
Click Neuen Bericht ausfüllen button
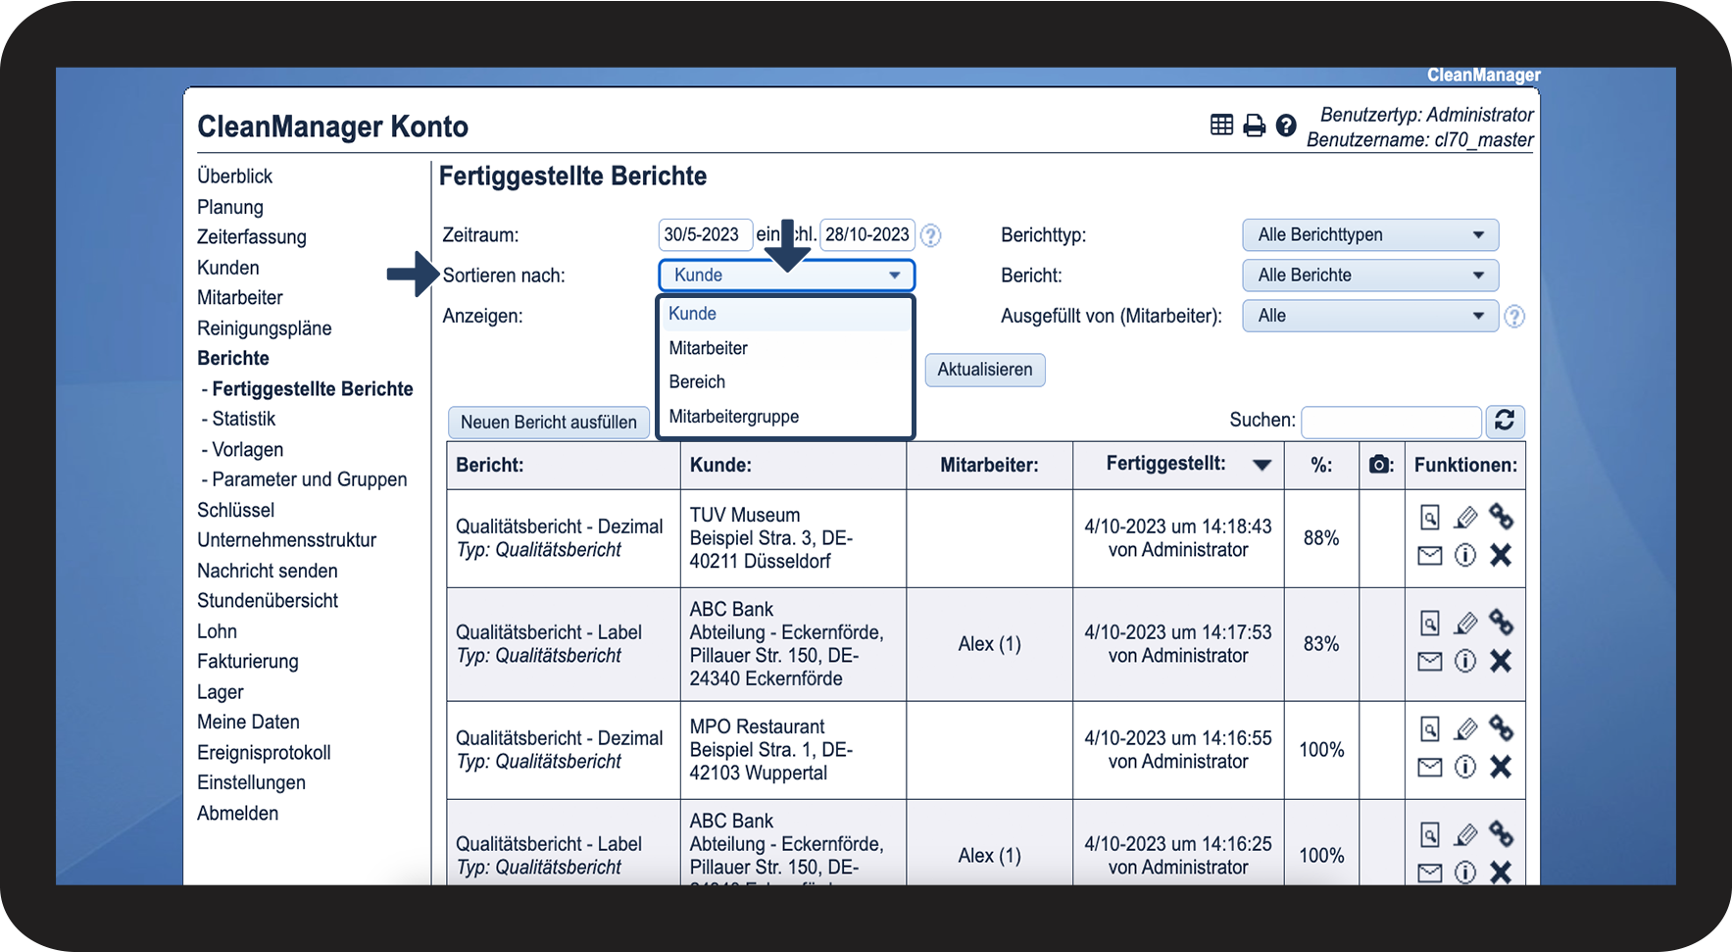549,423
